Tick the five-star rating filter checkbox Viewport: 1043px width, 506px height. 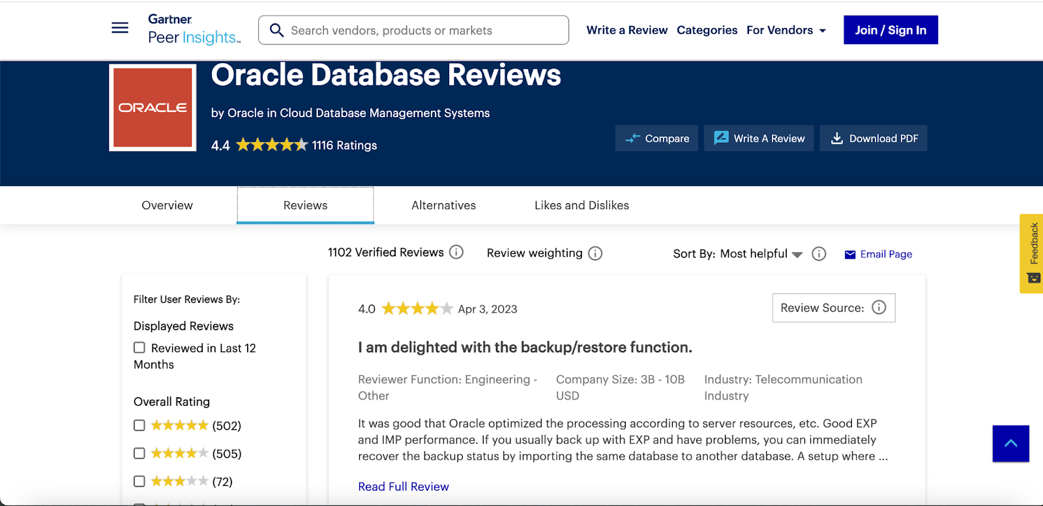click(140, 425)
